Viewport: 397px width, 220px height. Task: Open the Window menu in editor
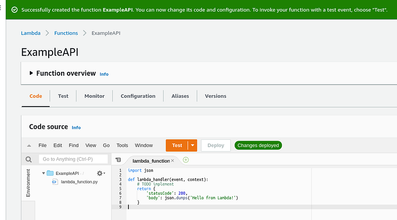click(x=144, y=145)
